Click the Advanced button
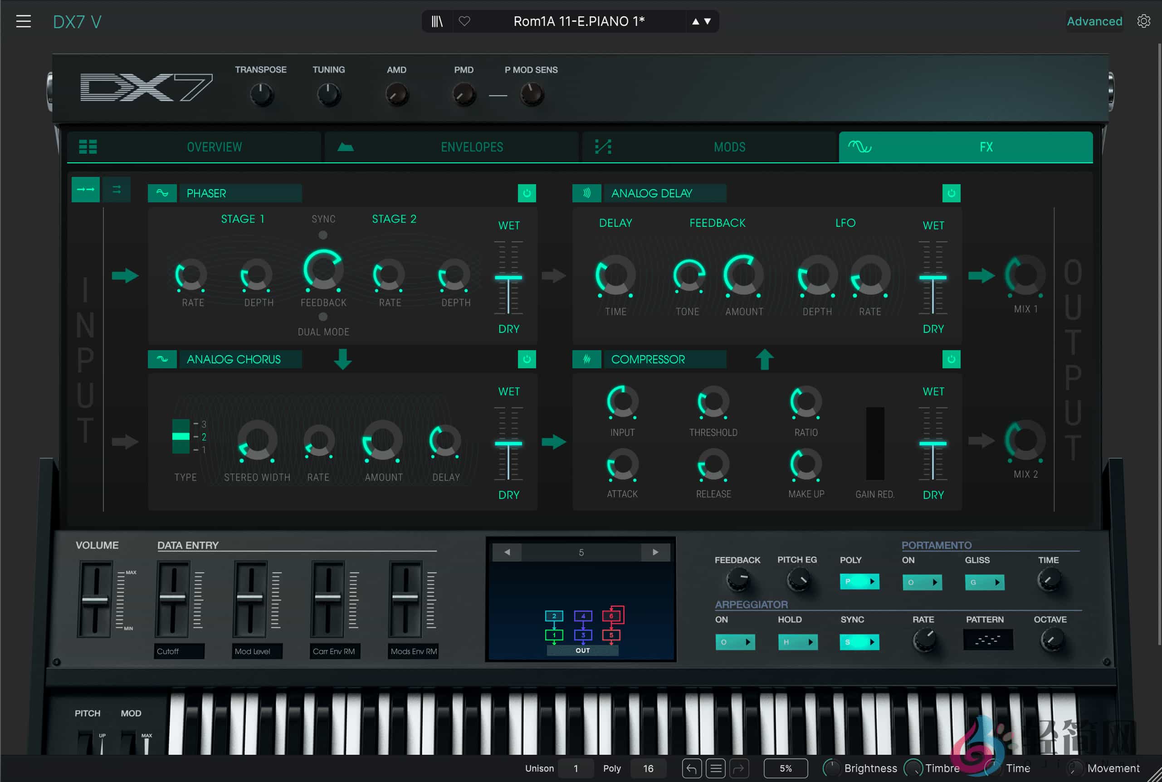This screenshot has height=782, width=1162. (x=1095, y=21)
